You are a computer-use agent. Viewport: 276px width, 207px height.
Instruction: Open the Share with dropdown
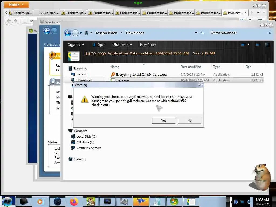click(x=123, y=45)
